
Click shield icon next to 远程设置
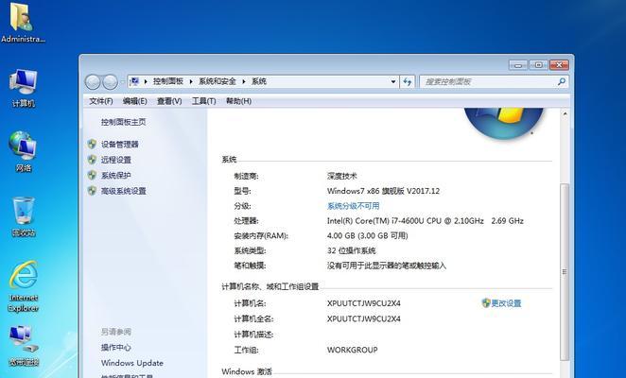92,160
